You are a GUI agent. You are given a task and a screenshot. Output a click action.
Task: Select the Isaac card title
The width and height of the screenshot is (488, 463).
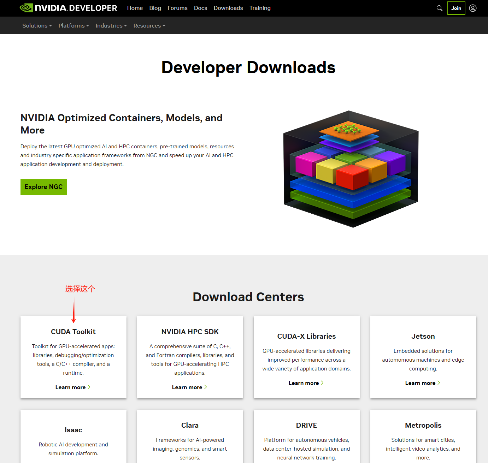pos(73,430)
